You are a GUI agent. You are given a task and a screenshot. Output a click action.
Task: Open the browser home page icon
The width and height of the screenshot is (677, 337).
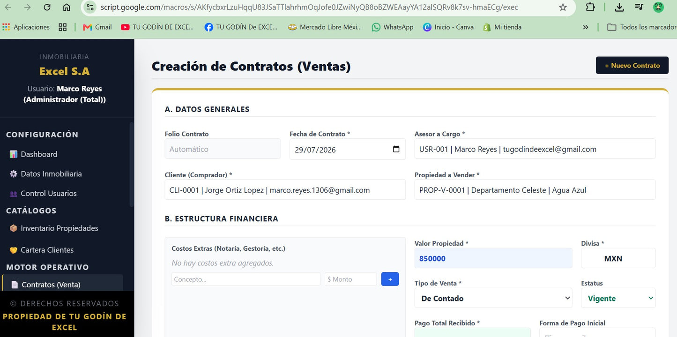click(x=67, y=7)
